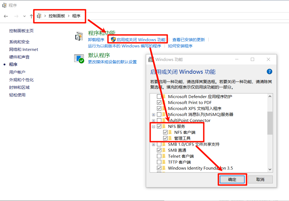Select 控制面板 in the address breadcrumb

point(57,16)
